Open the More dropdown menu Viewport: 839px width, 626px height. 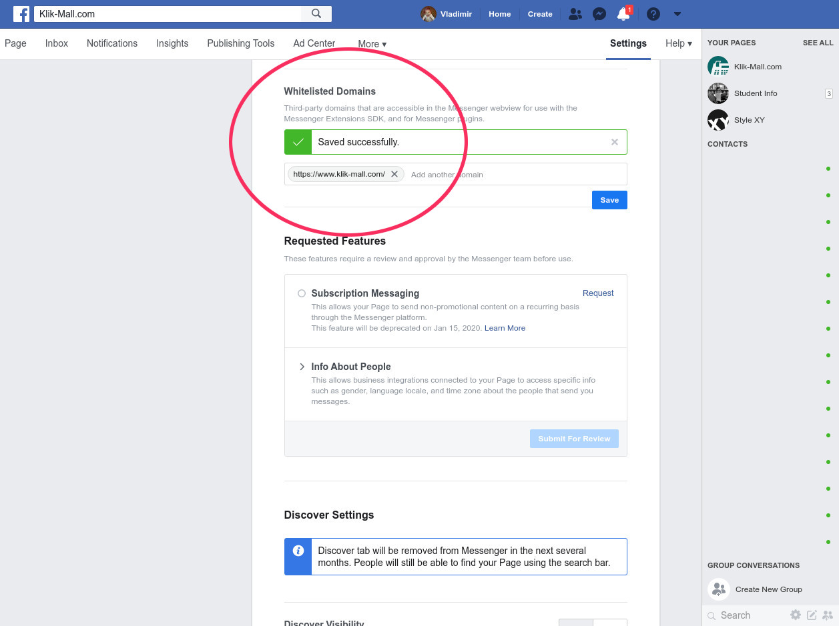[372, 44]
